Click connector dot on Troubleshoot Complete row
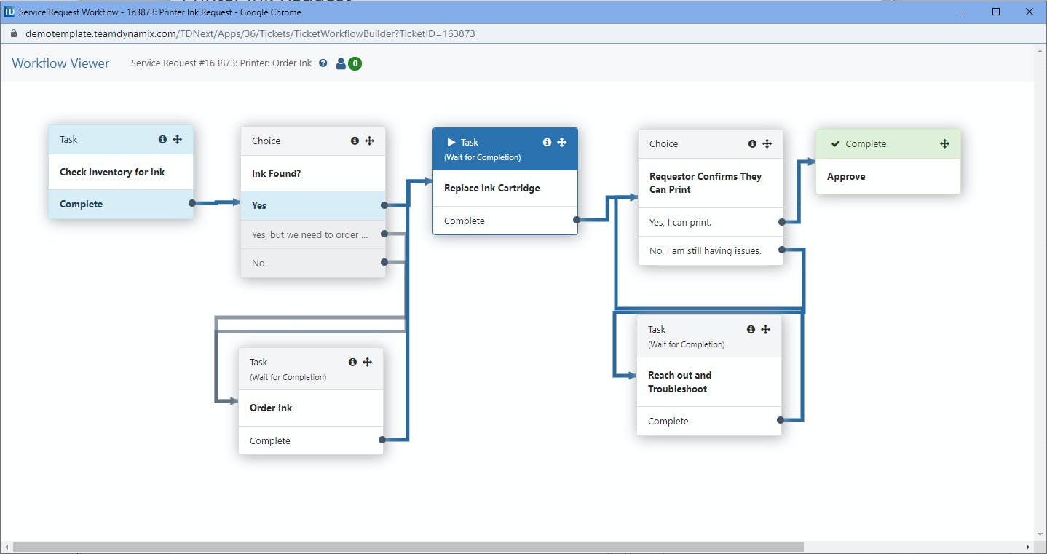Viewport: 1047px width, 554px height. click(780, 420)
